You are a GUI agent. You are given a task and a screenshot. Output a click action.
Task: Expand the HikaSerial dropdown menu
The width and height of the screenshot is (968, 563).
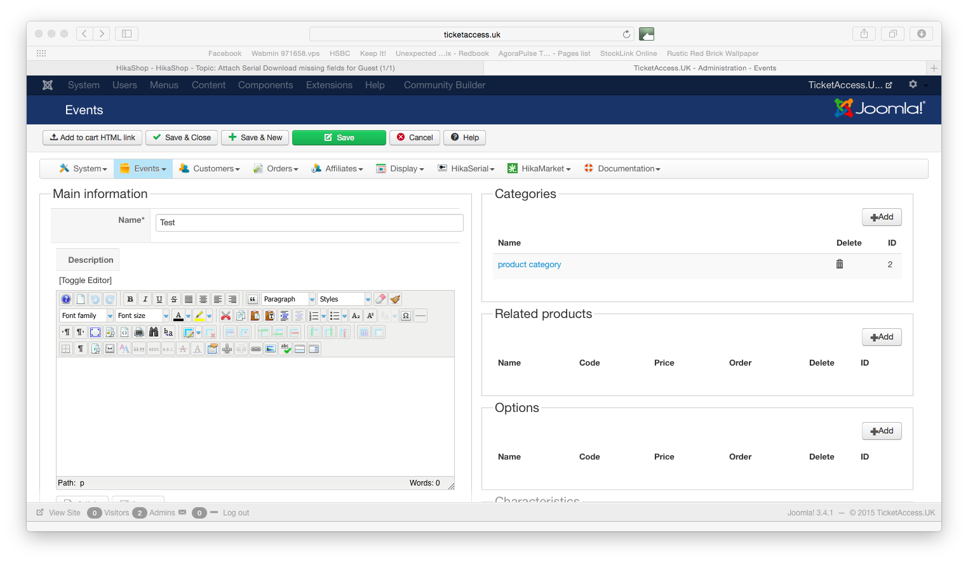point(466,169)
